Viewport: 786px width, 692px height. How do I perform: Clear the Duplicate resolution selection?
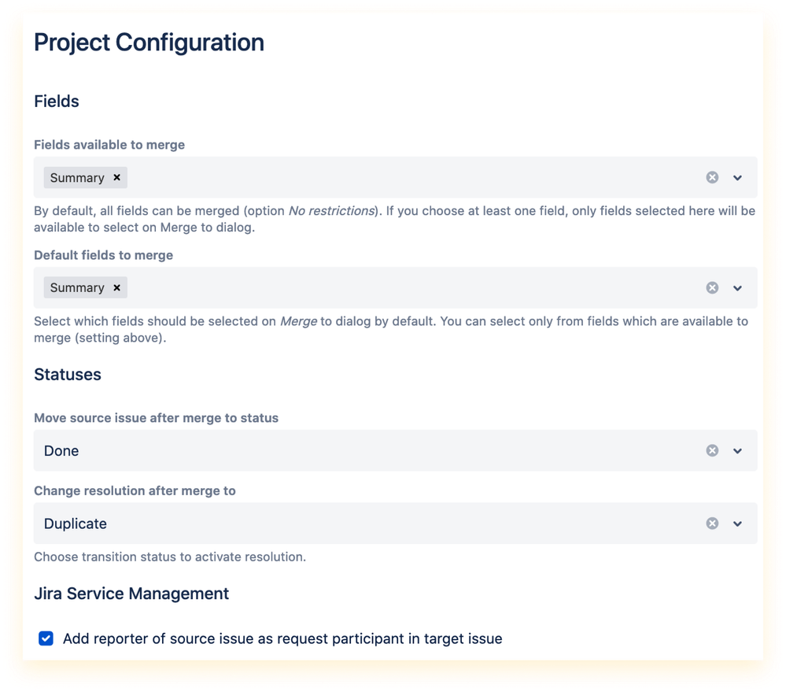[x=712, y=523]
